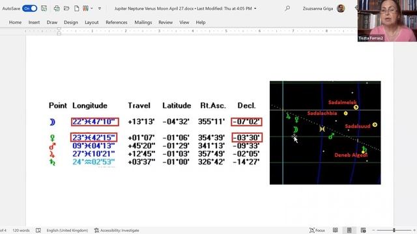Click the yellow Pisces glyph in star chart
Viewport: 417px width, 234px height.
[322, 129]
